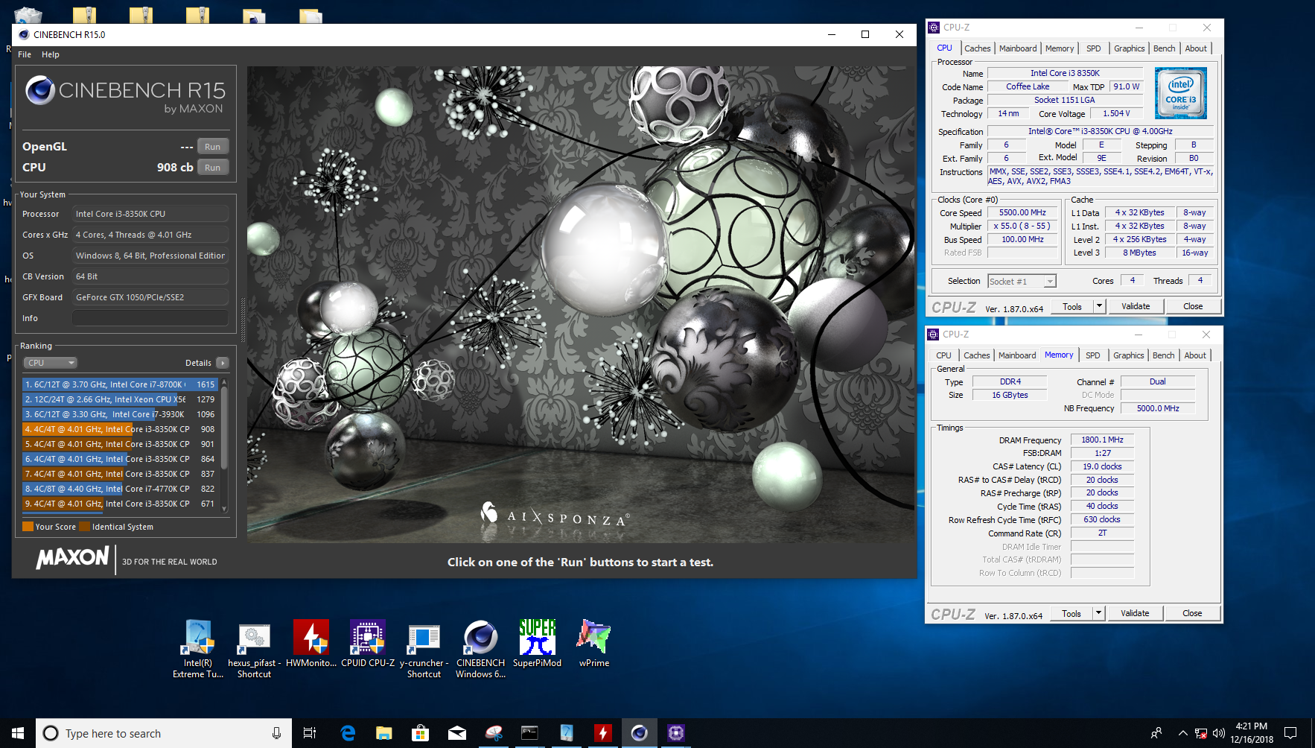Click the Multiplier x 55.0 value
1315x748 pixels.
(x=1022, y=226)
